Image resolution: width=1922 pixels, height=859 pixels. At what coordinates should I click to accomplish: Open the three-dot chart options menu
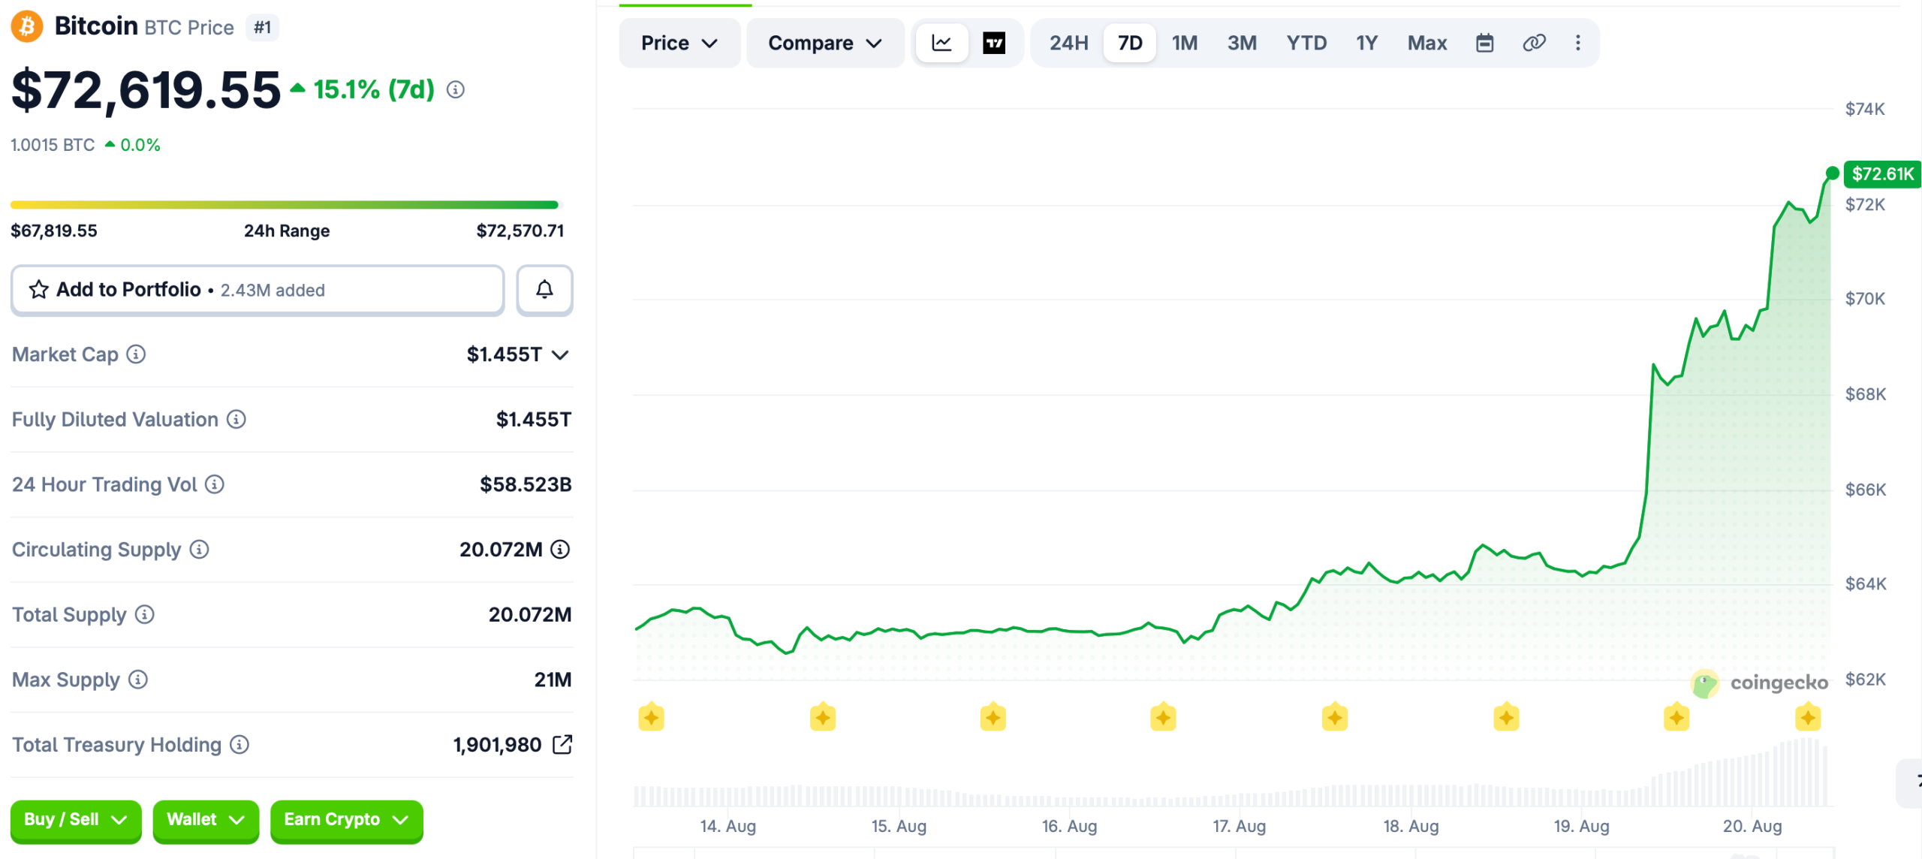pyautogui.click(x=1577, y=43)
